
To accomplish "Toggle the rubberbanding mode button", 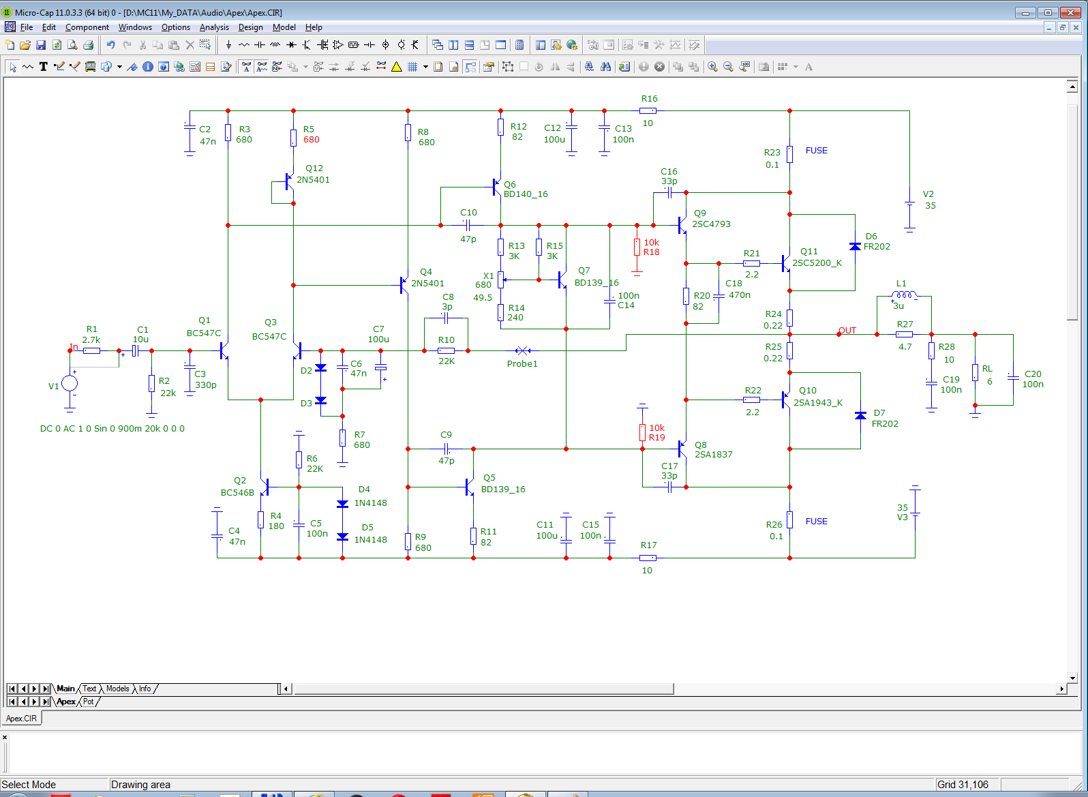I will (470, 67).
